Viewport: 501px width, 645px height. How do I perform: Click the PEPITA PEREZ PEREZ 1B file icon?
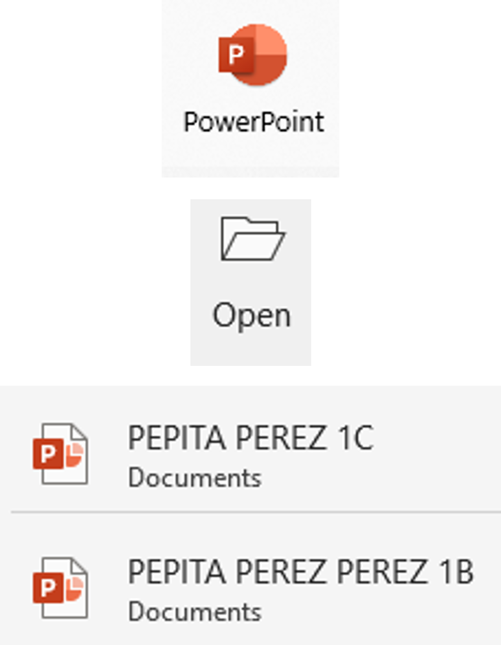pos(61,588)
